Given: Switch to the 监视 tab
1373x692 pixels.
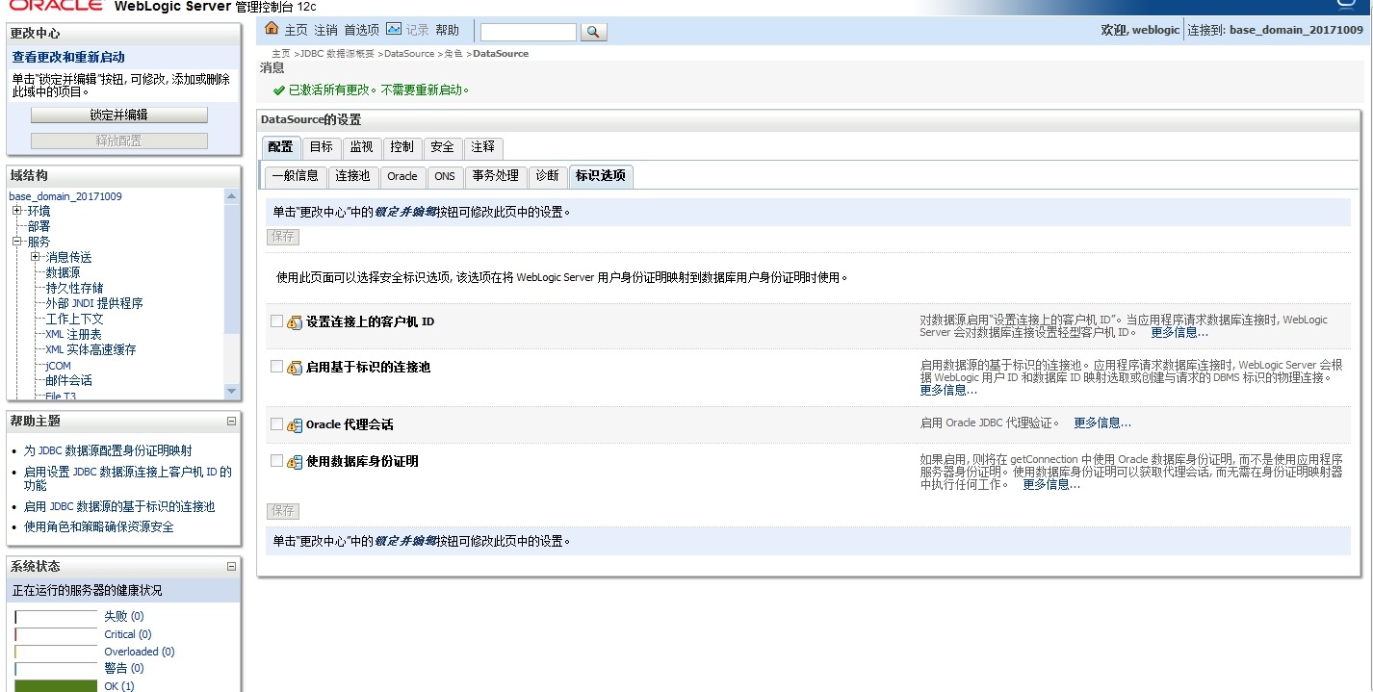Looking at the screenshot, I should 361,147.
